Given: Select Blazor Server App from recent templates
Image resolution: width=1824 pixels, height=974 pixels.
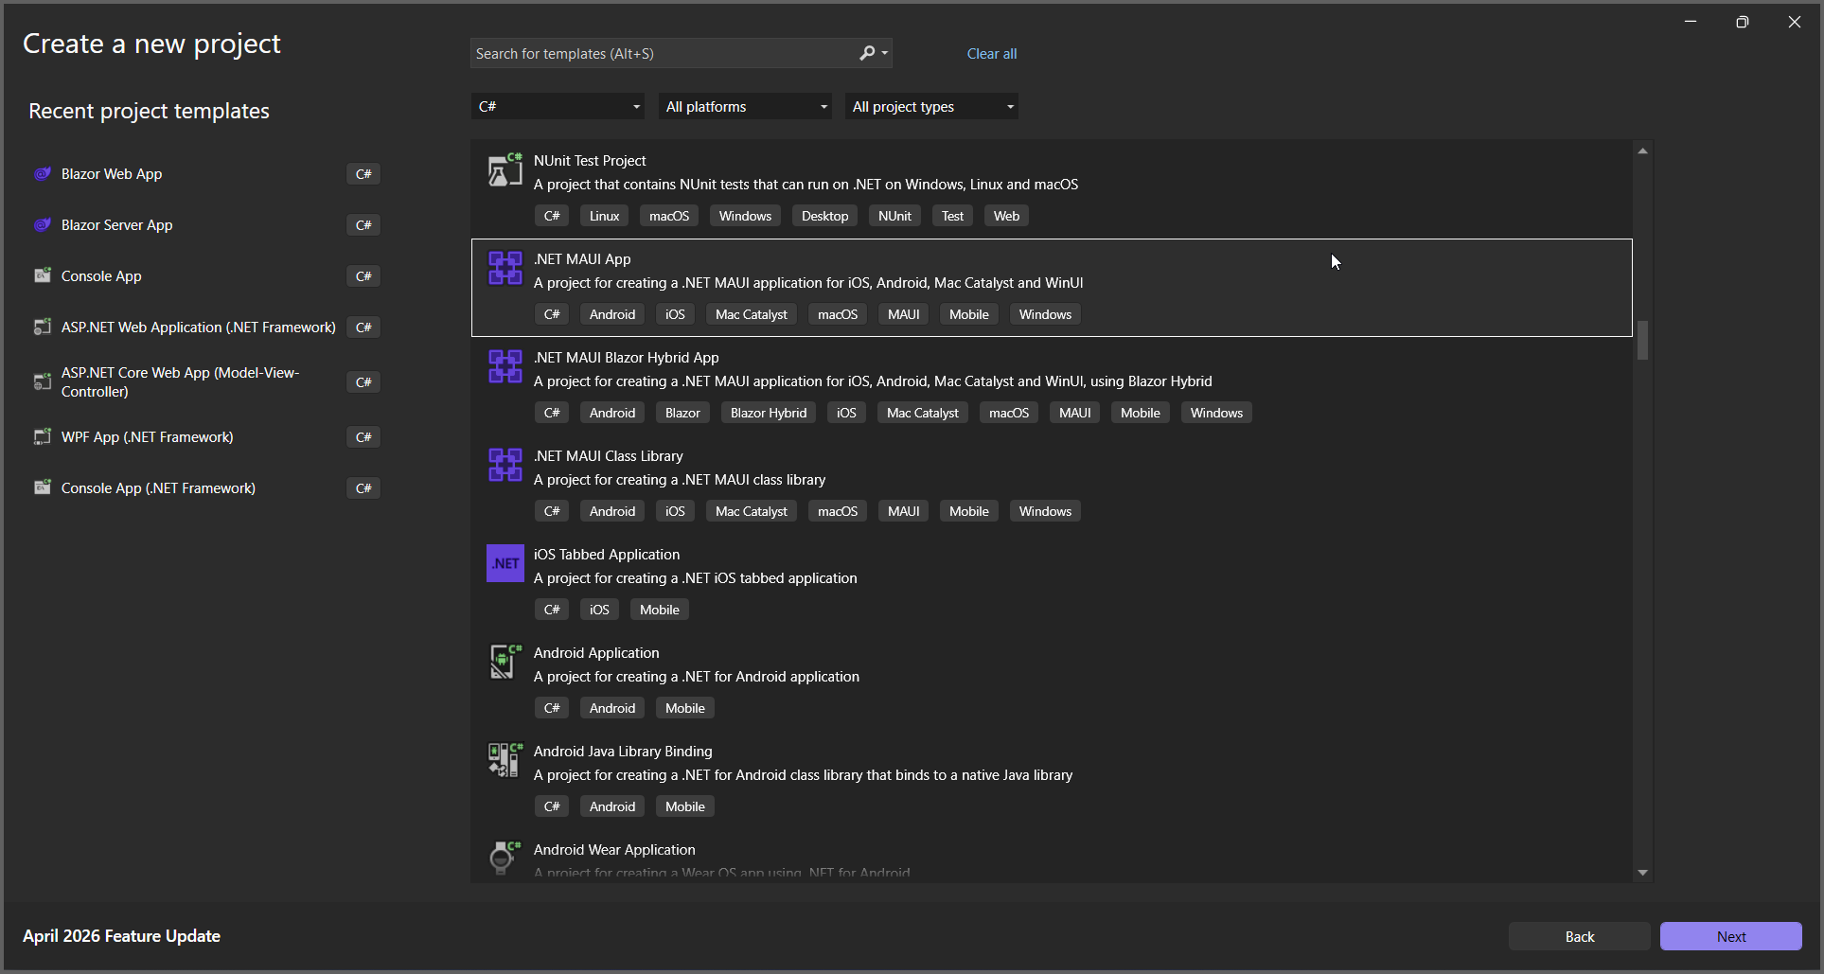Looking at the screenshot, I should click(116, 225).
